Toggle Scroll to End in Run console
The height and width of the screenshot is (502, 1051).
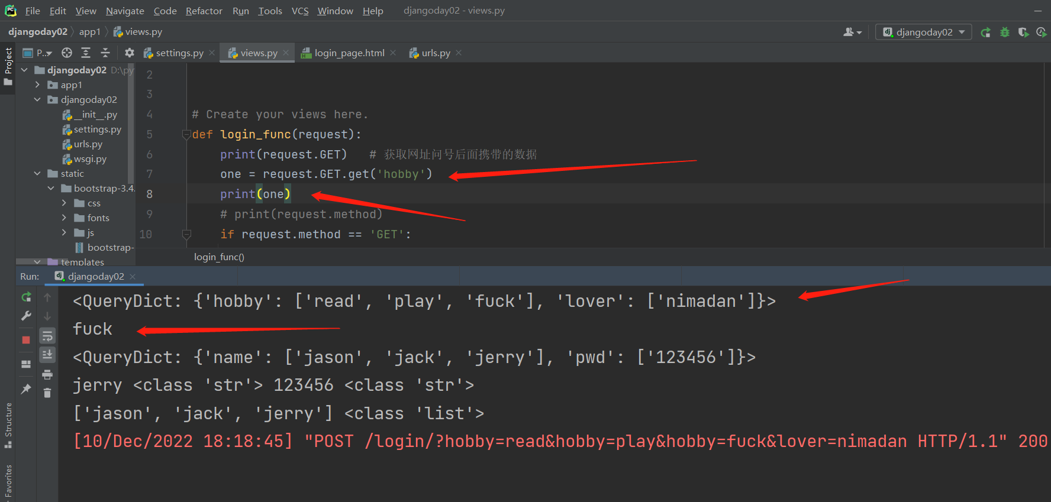click(47, 355)
